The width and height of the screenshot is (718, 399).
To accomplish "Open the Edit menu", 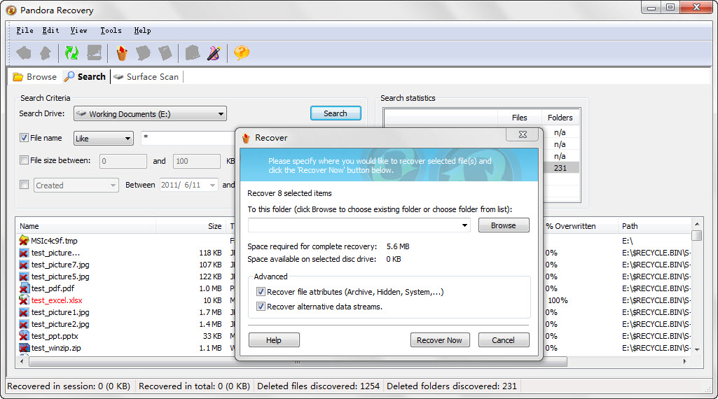I will coord(51,31).
